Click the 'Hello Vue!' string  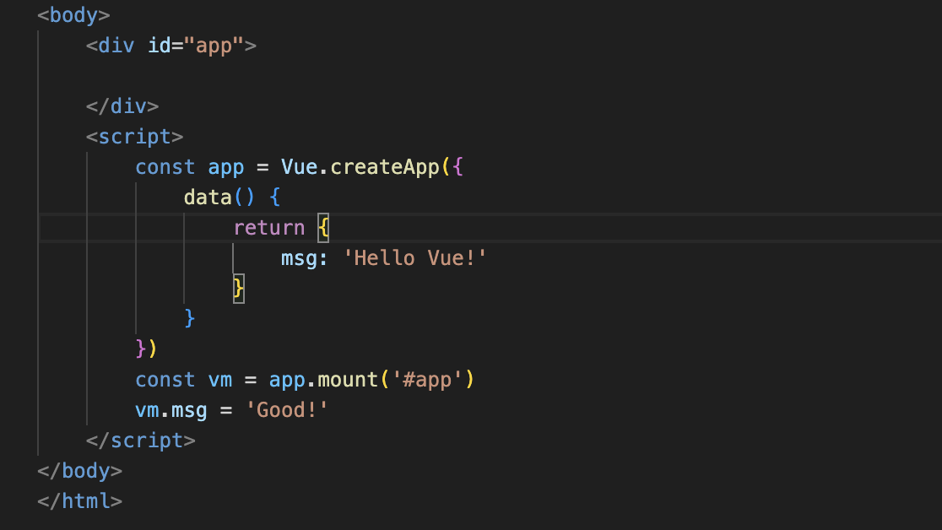click(x=414, y=258)
